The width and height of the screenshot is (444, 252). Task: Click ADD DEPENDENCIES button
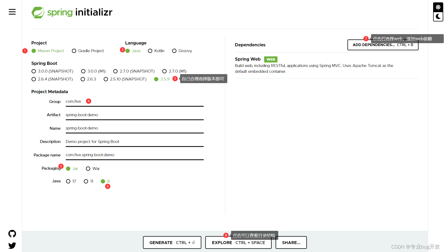[383, 45]
